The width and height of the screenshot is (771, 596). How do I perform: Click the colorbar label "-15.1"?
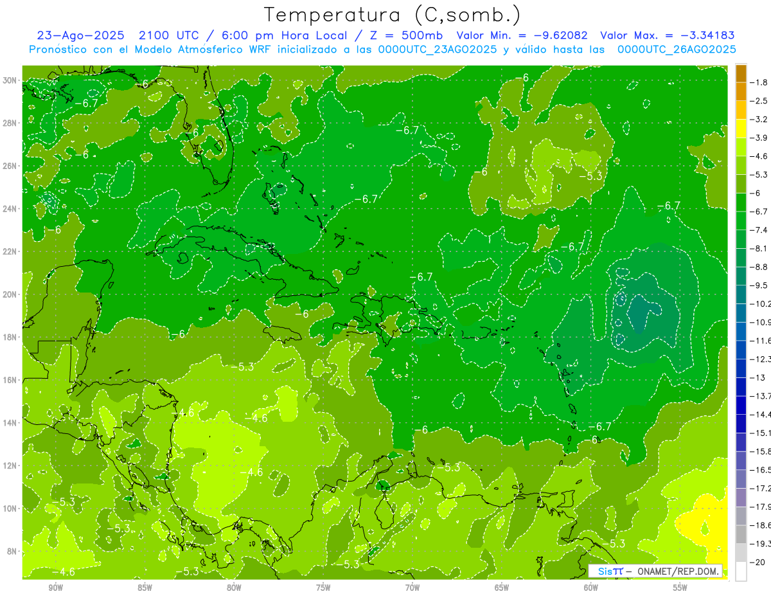761,433
